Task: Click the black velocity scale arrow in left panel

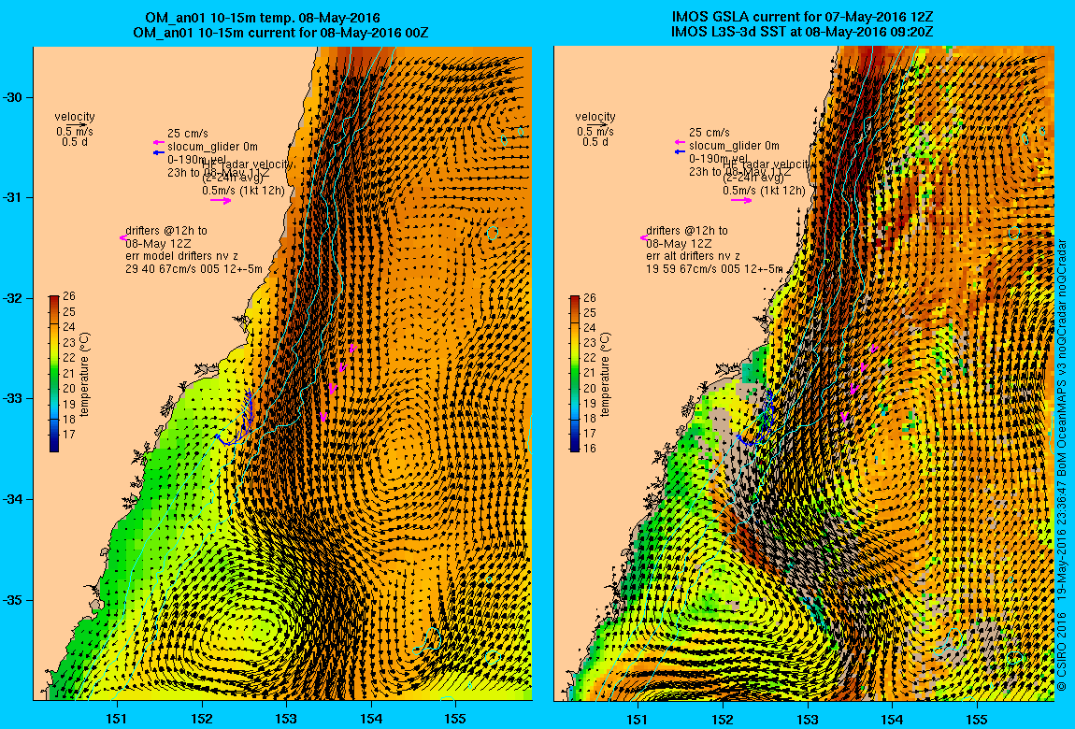Action: click(78, 125)
